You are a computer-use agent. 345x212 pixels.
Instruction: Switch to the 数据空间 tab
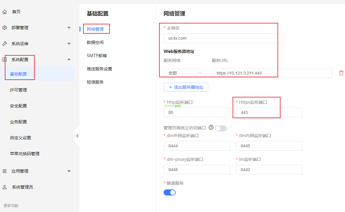point(95,42)
